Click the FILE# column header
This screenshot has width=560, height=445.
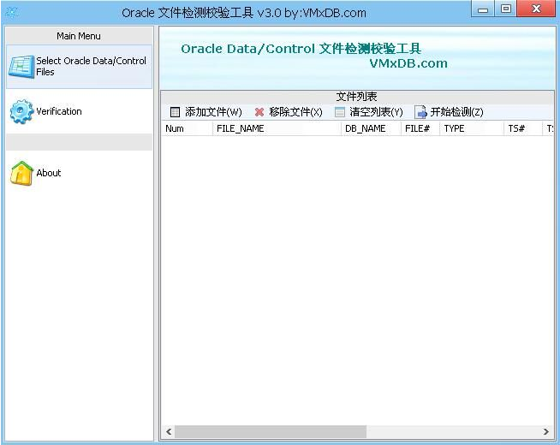tap(417, 128)
